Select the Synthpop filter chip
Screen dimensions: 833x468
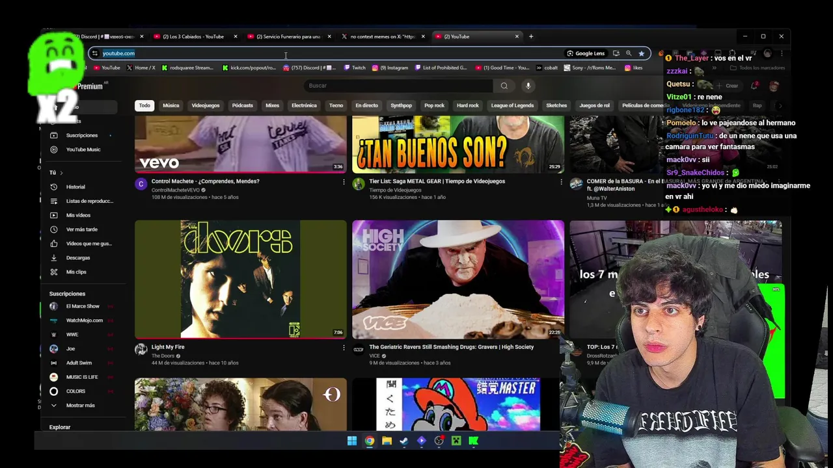click(401, 105)
